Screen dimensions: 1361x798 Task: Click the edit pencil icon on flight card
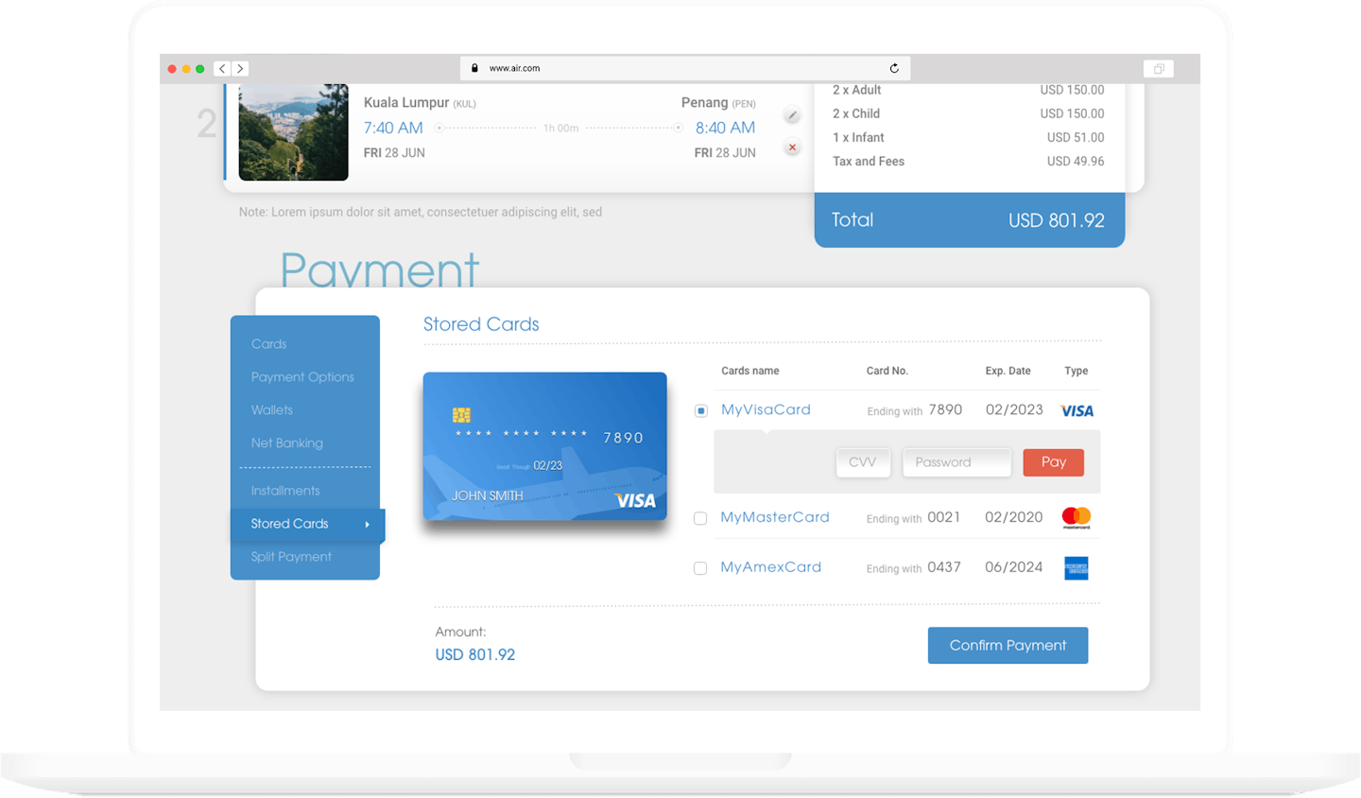[792, 115]
